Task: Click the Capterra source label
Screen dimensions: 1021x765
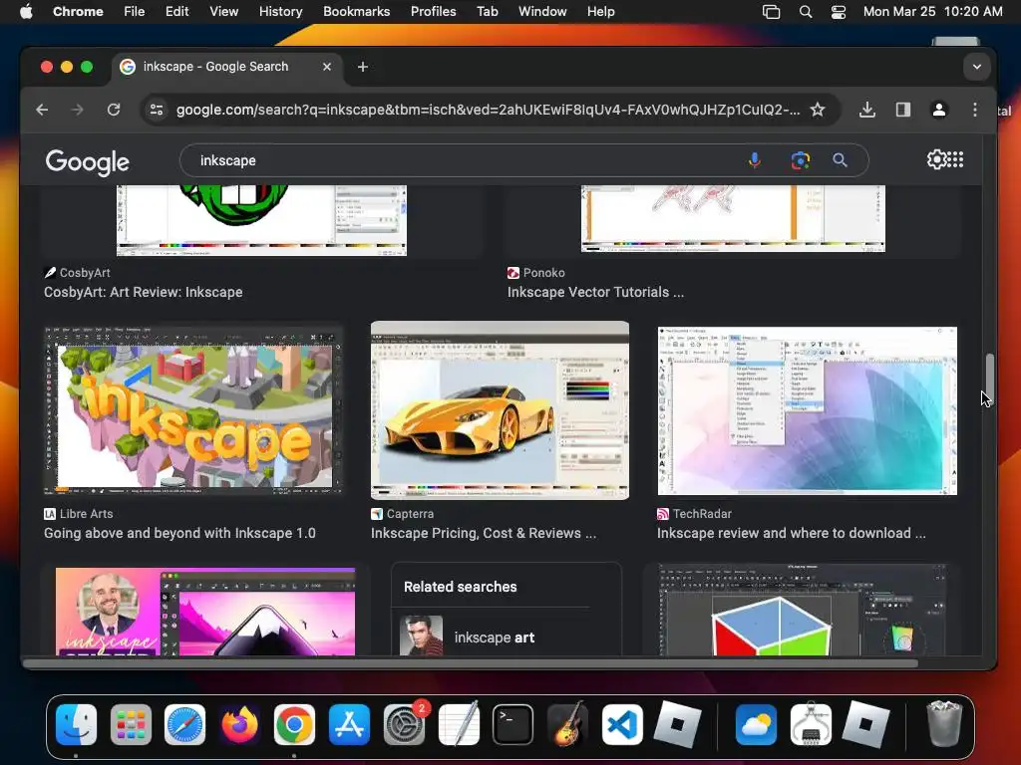Action: (x=410, y=514)
